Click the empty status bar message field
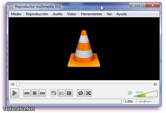Image resolution: width=166 pixels, height=113 pixels. (x=65, y=101)
